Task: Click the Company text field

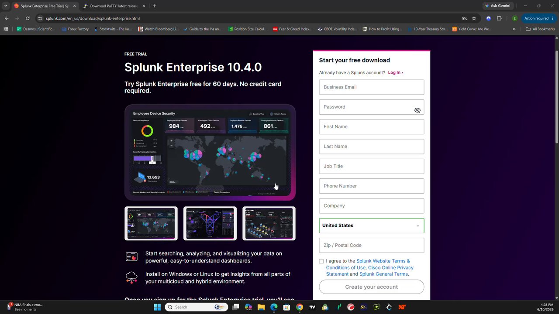Action: pyautogui.click(x=371, y=206)
